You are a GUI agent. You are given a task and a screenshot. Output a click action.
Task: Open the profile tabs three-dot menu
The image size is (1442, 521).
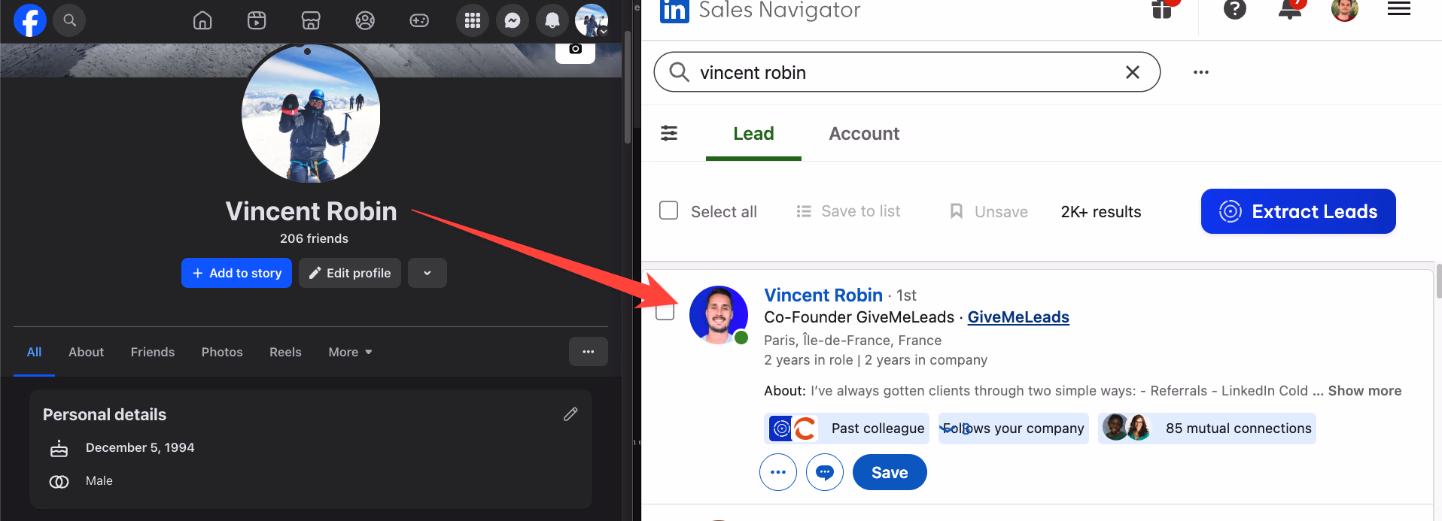589,351
